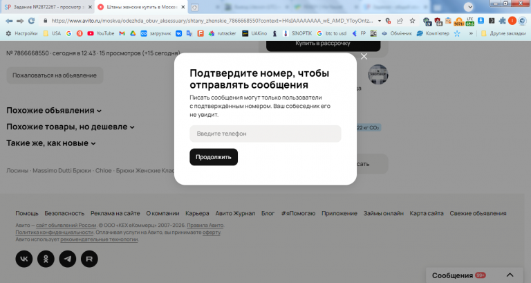Go back with the browser back arrow
The image size is (531, 283).
point(9,21)
